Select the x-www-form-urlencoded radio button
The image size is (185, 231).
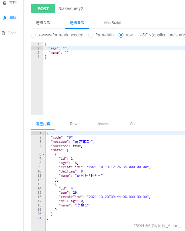(33, 35)
